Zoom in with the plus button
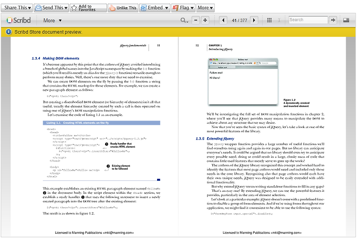This screenshot has height=238, width=357. tap(205, 20)
